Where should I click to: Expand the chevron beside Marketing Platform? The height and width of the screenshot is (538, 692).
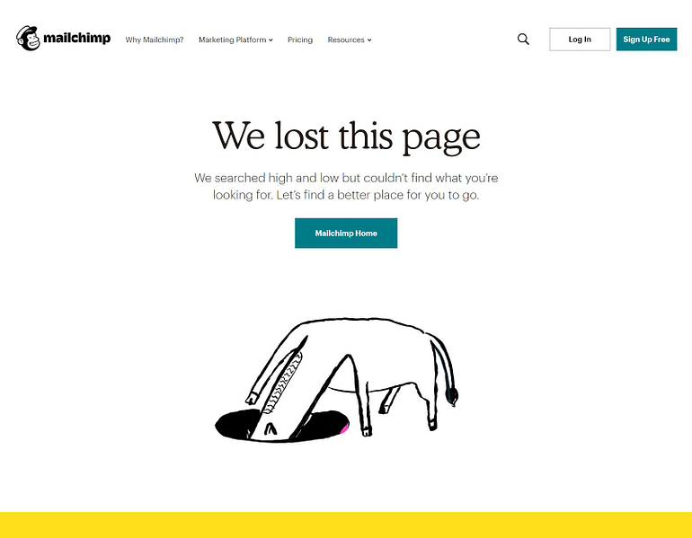pos(271,40)
